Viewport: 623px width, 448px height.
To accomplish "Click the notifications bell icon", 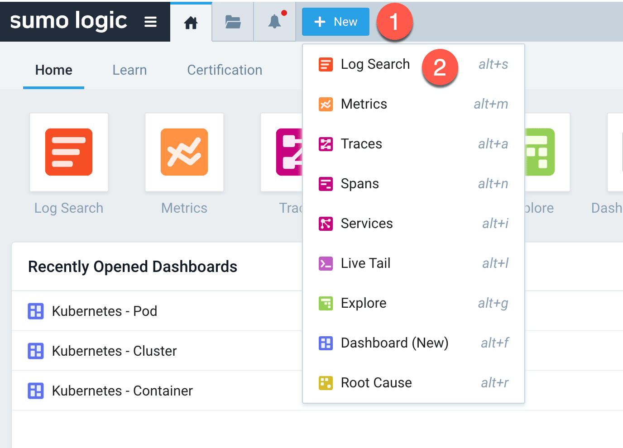I will [x=274, y=21].
